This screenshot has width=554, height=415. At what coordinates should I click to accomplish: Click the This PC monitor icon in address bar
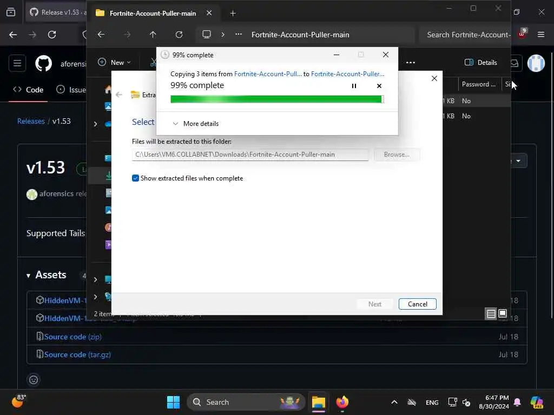pyautogui.click(x=206, y=34)
